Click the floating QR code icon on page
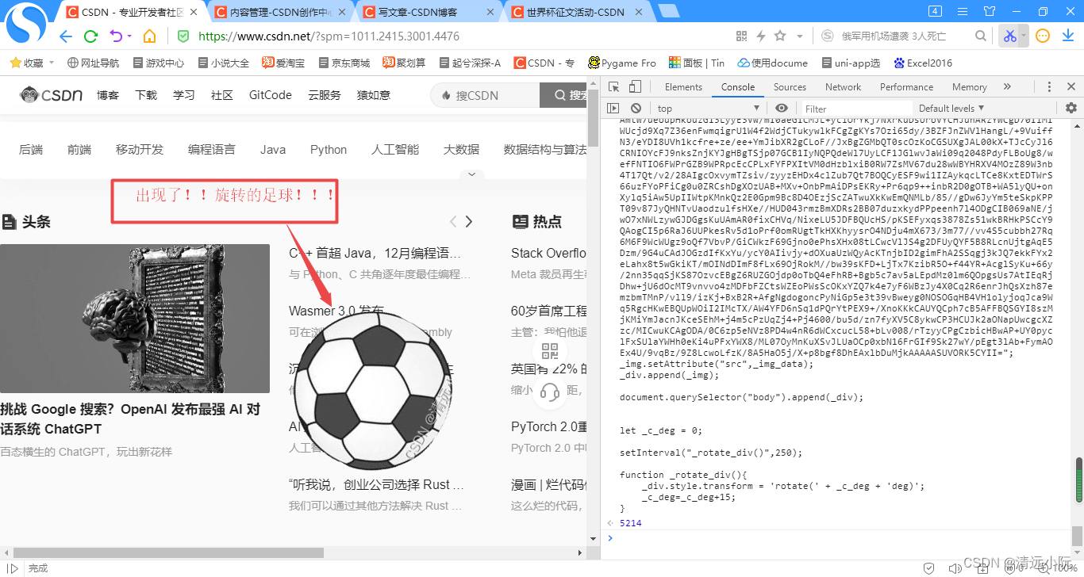The width and height of the screenshot is (1084, 577). coord(549,353)
